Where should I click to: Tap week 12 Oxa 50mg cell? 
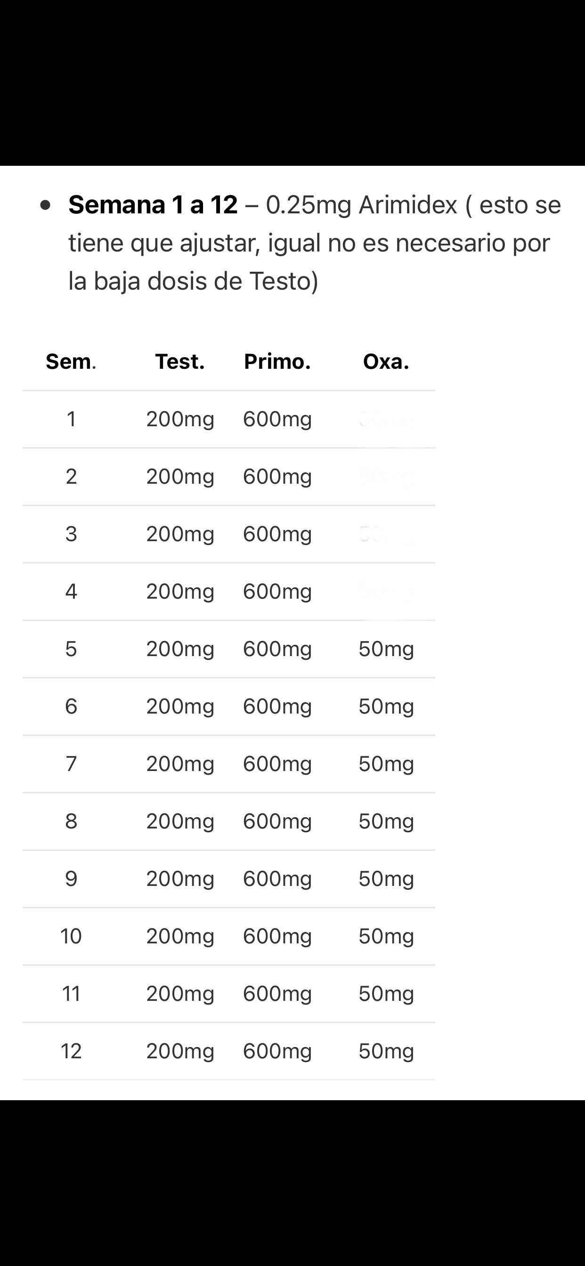[386, 1051]
